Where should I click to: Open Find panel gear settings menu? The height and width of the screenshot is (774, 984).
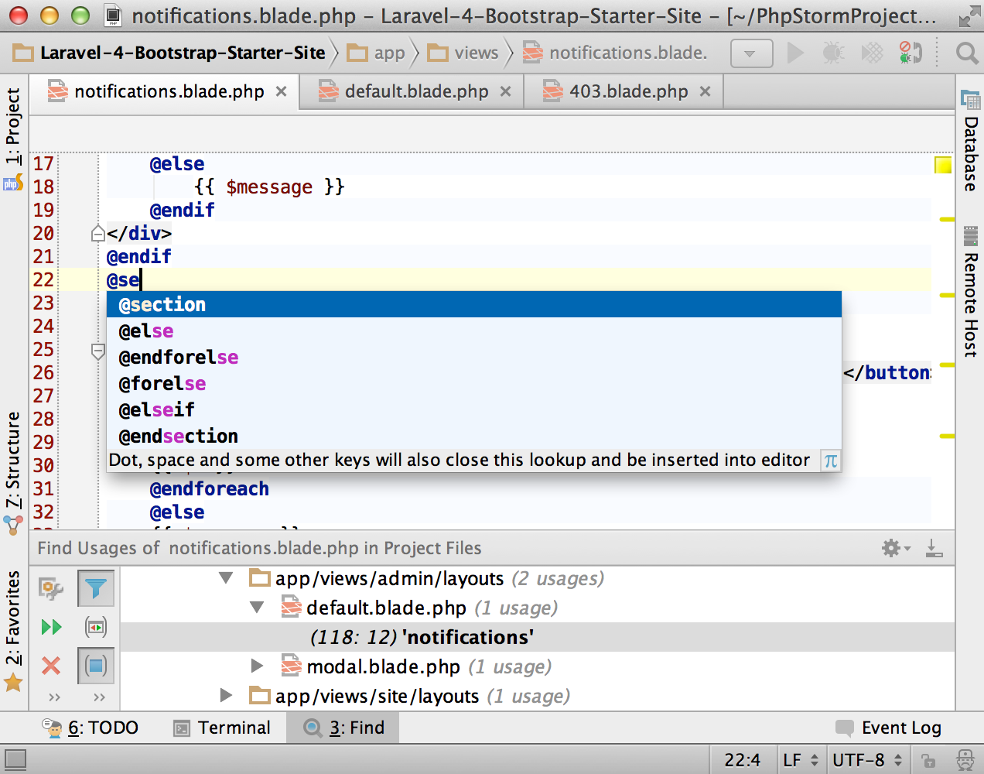pos(896,548)
